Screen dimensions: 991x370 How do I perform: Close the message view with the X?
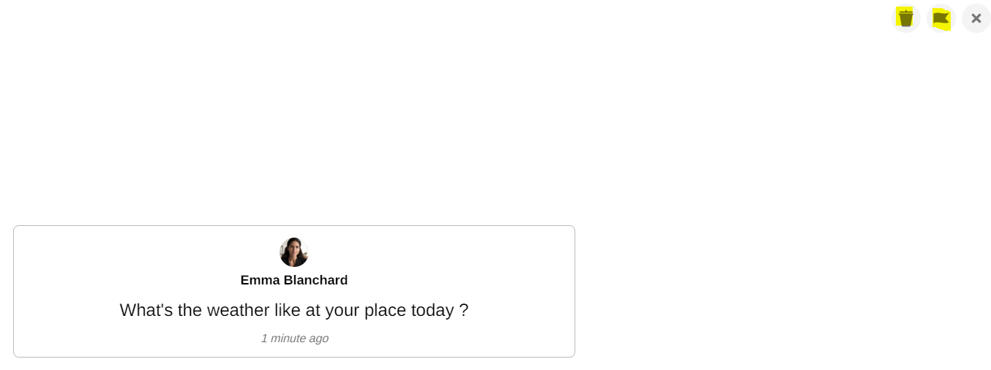coord(976,18)
